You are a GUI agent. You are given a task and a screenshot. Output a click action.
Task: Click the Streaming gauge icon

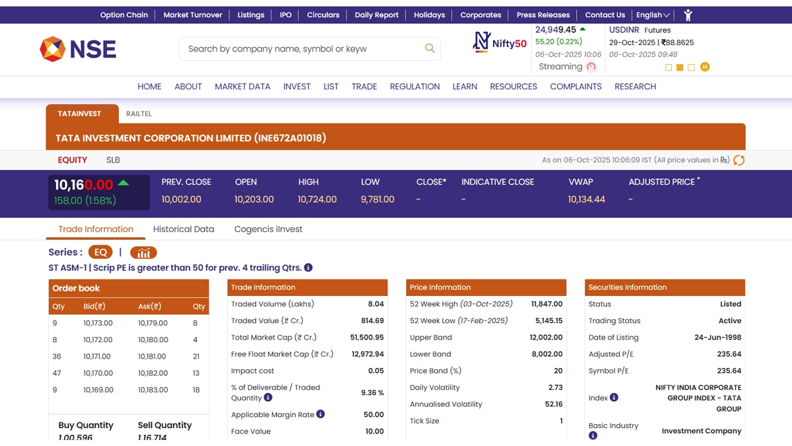tap(591, 67)
